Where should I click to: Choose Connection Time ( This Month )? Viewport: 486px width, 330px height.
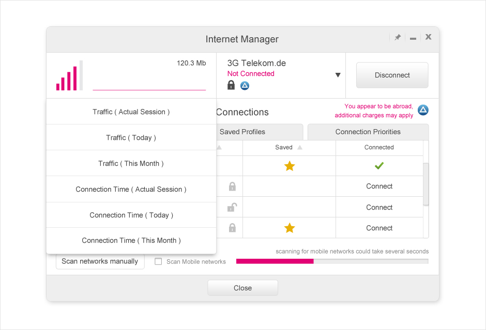131,240
